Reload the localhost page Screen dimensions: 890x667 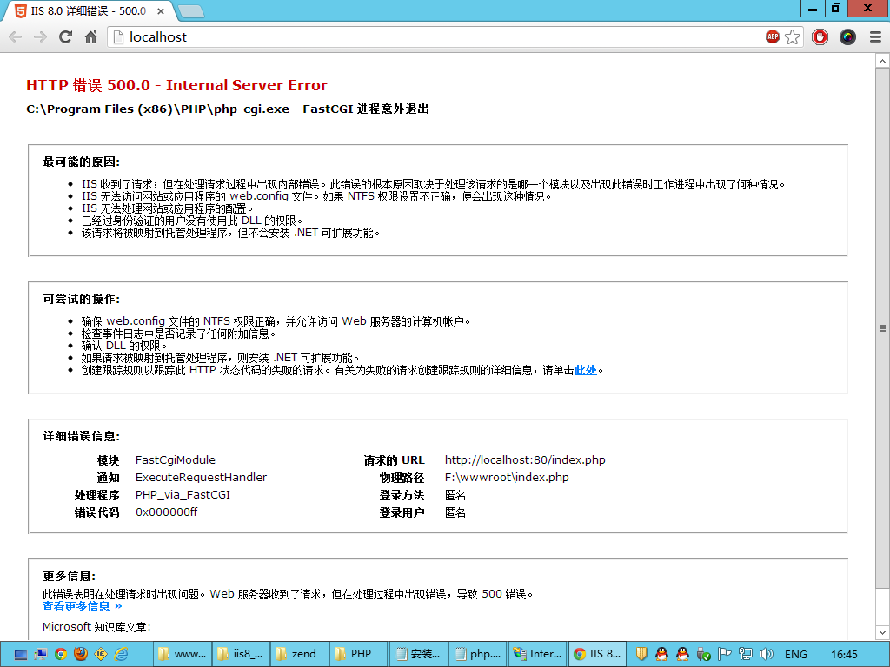coord(66,37)
